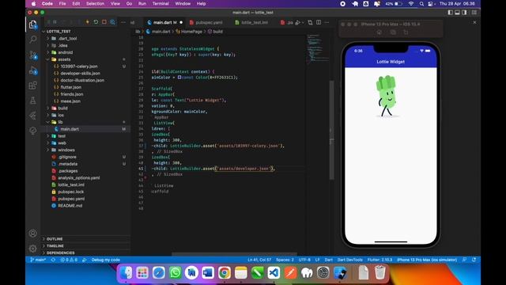This screenshot has height=285, width=506.
Task: Open the Testing flask view
Action: pos(32,101)
